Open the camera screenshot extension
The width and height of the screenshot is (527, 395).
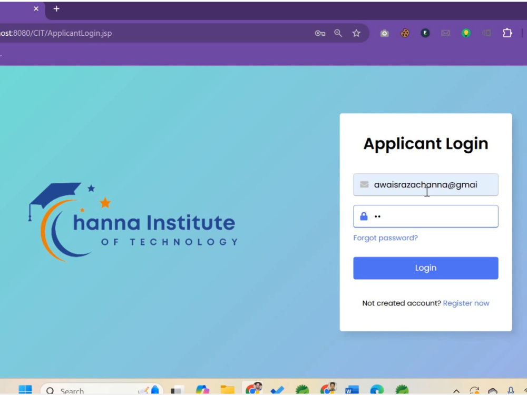385,33
